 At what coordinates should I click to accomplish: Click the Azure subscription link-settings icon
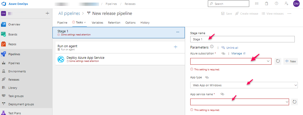tap(223, 54)
